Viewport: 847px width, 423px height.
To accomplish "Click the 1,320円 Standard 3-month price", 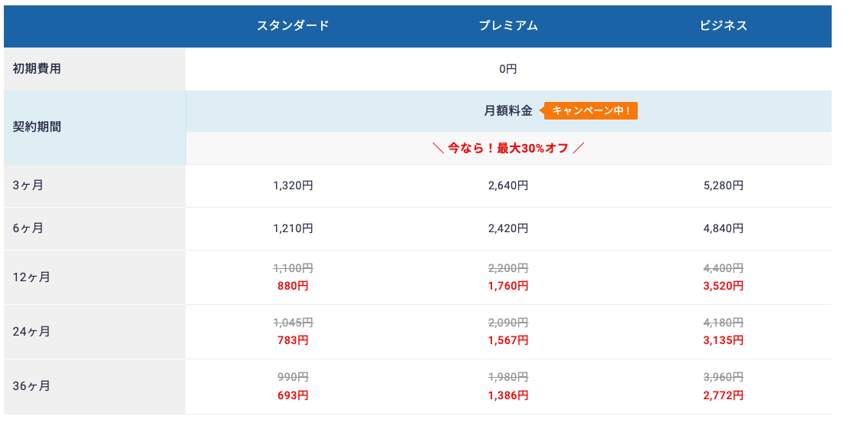I will pos(293,185).
